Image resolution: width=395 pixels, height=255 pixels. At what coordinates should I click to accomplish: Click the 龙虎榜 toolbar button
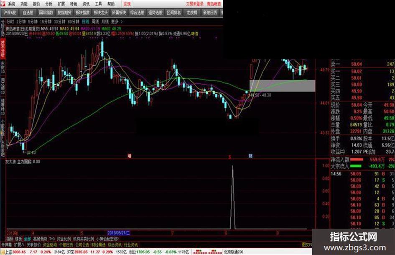coord(192,13)
